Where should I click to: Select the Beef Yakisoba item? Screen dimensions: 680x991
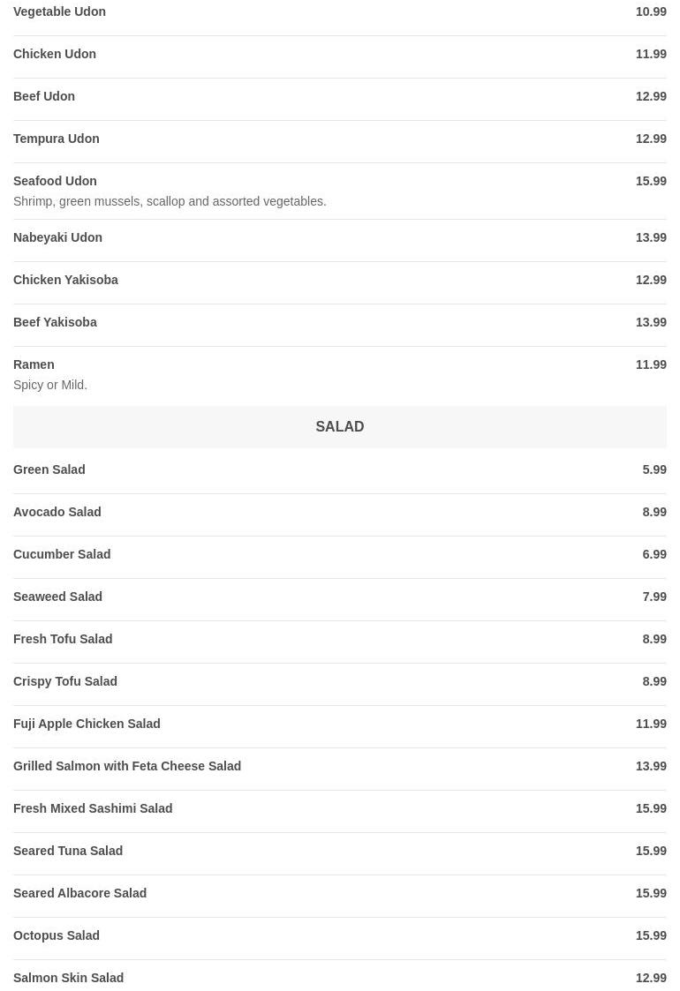55,322
